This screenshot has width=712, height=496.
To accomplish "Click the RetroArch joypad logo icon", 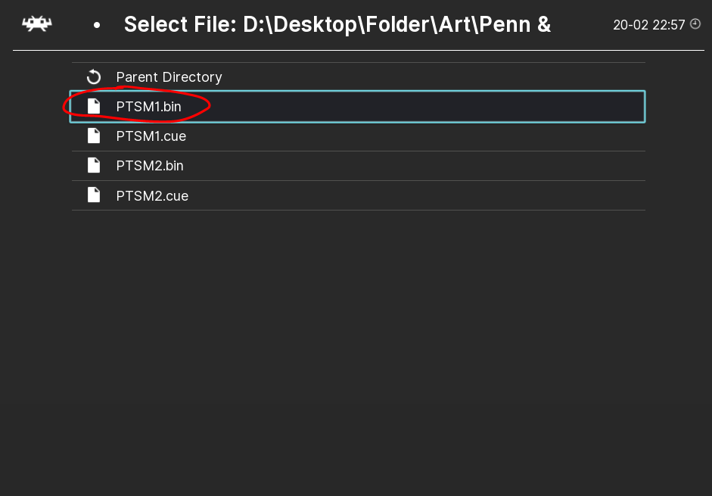I will (36, 23).
